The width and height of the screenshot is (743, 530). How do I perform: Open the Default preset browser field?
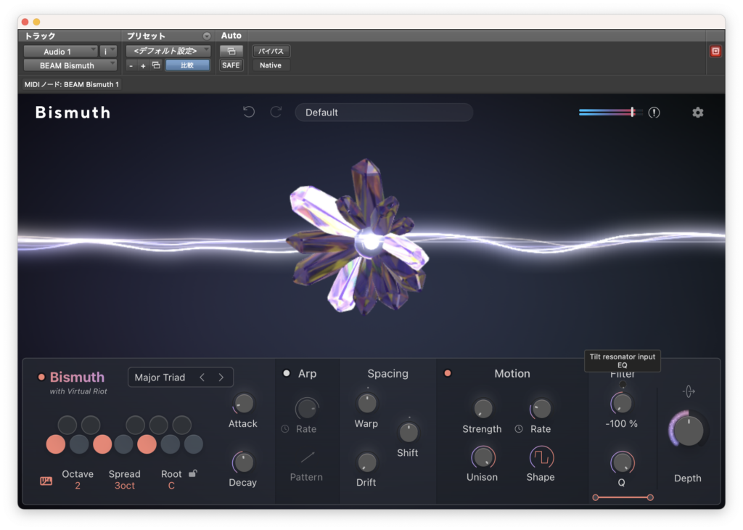tap(384, 113)
